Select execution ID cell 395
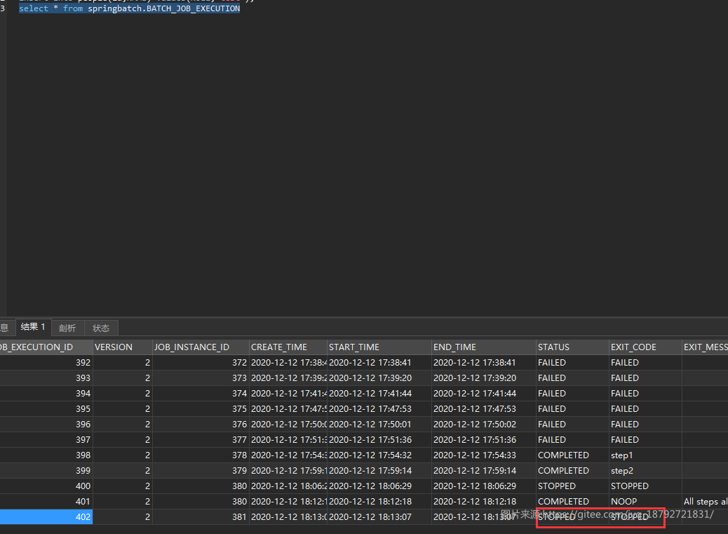Image resolution: width=728 pixels, height=534 pixels. 46,409
